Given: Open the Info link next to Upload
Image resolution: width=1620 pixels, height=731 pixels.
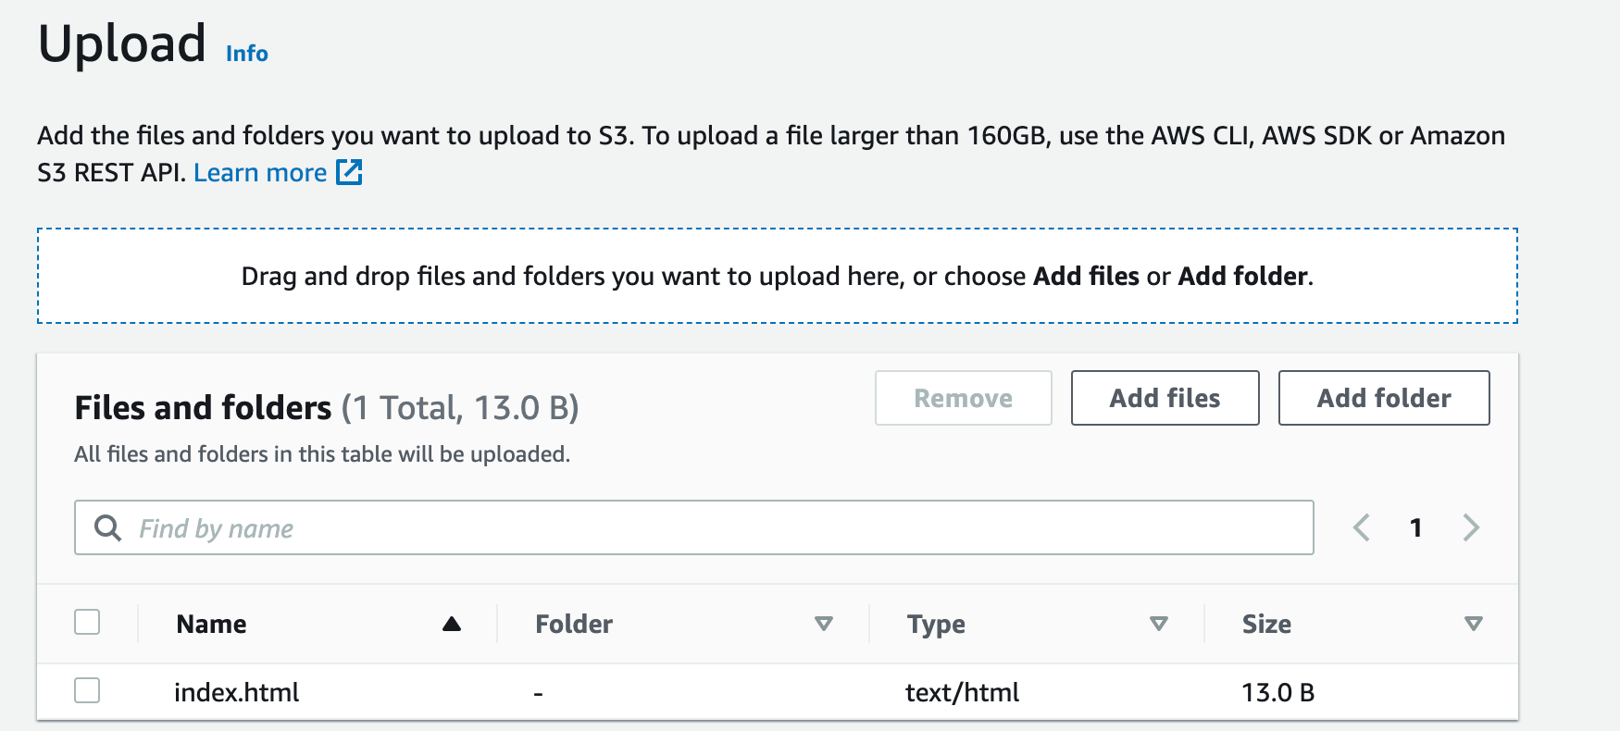Looking at the screenshot, I should (x=247, y=54).
